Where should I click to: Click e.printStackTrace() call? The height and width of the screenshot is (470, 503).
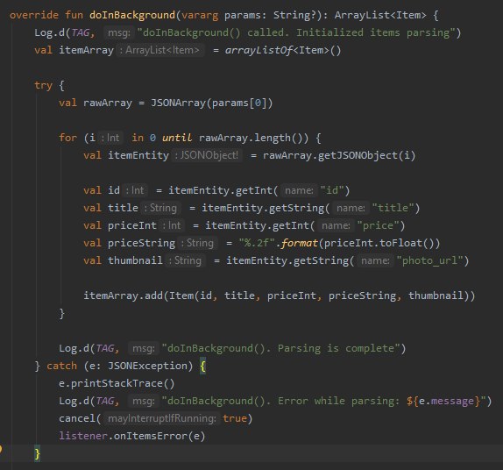click(x=117, y=383)
